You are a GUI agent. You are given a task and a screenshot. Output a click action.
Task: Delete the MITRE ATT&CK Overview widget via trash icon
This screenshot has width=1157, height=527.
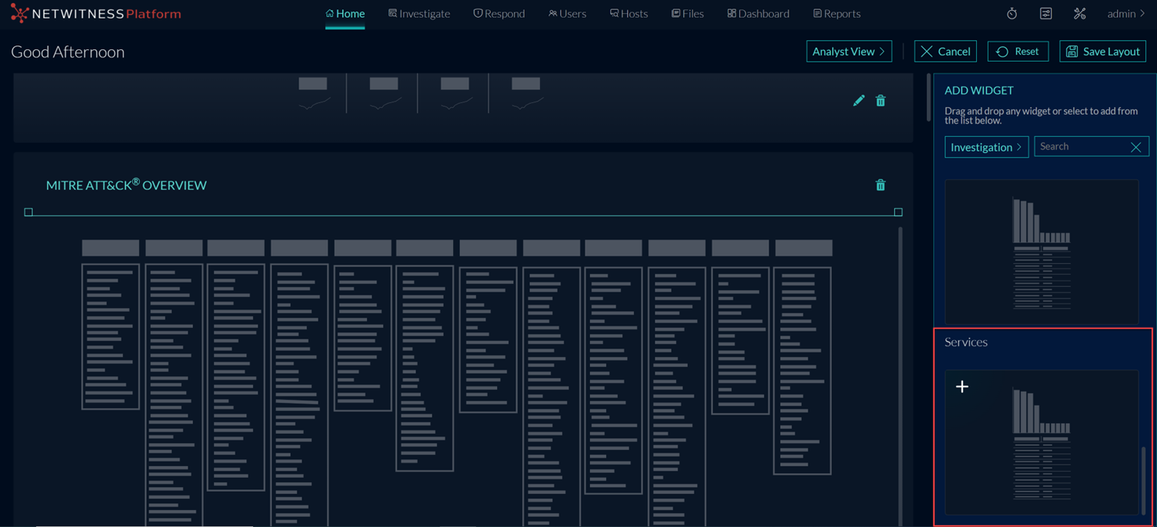tap(880, 185)
